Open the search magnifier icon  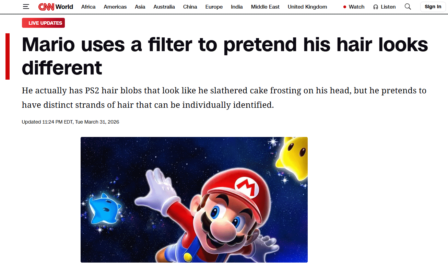pyautogui.click(x=408, y=7)
